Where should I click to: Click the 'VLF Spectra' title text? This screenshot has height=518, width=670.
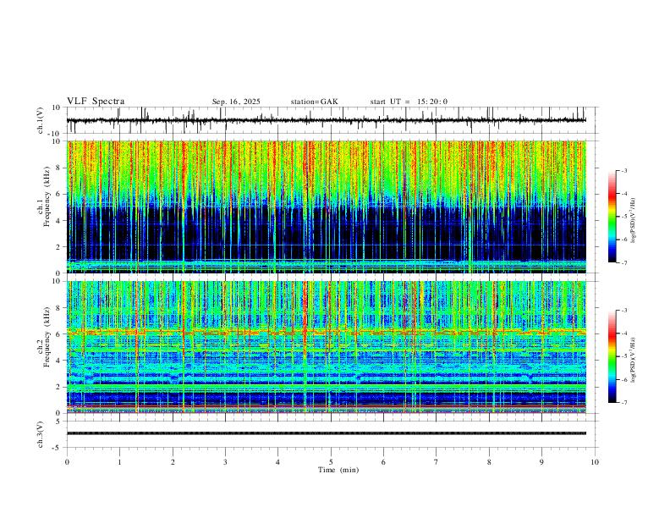coord(96,102)
